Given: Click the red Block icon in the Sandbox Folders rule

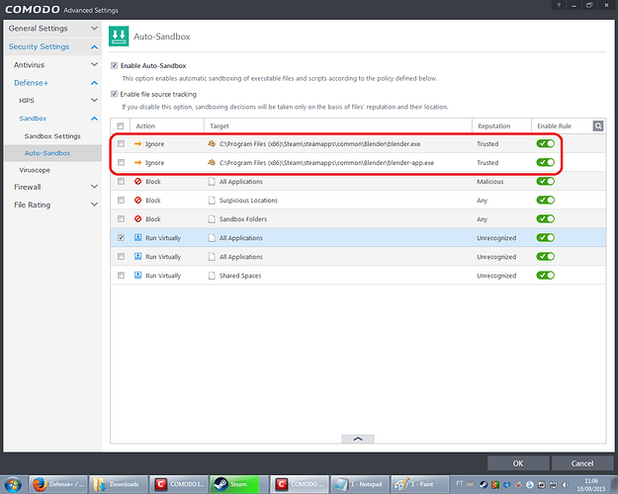Looking at the screenshot, I should click(x=137, y=218).
